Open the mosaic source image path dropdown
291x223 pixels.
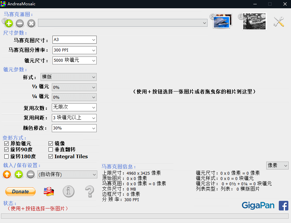(x=123, y=23)
